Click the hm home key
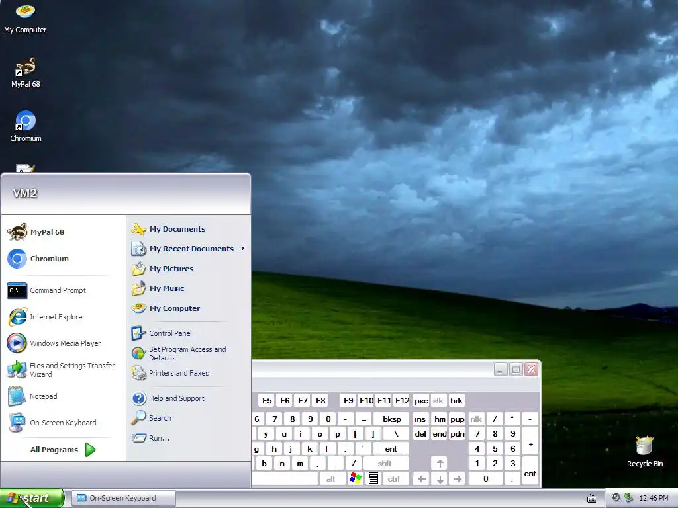This screenshot has width=678, height=508. pos(440,419)
